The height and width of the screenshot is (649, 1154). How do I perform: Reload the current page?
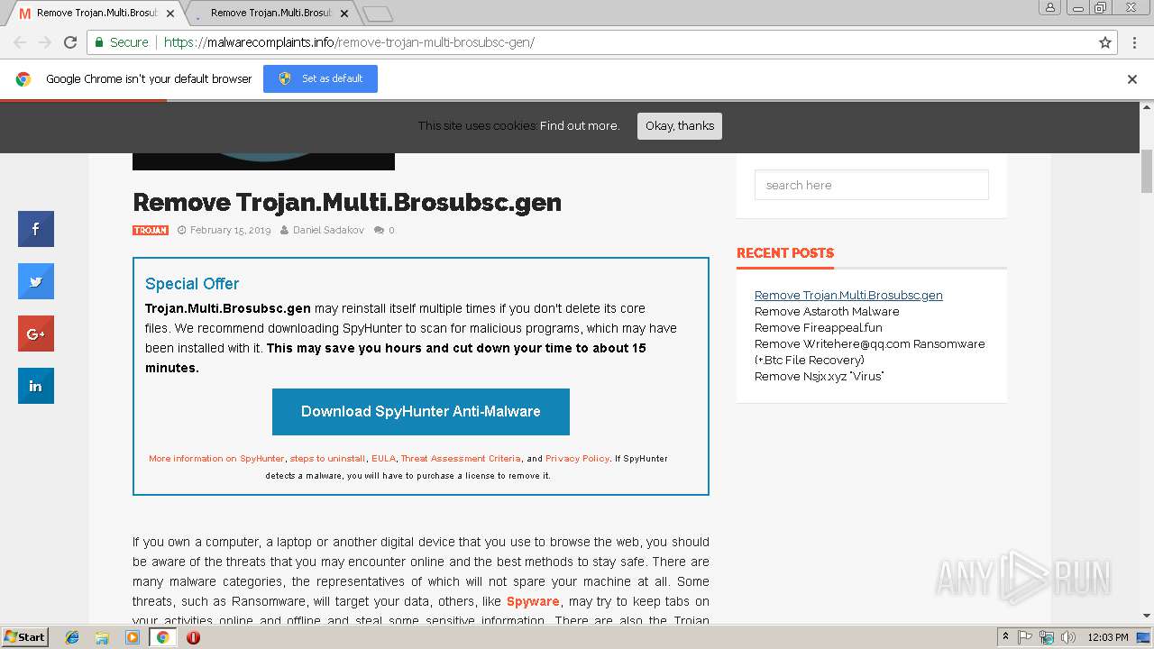pyautogui.click(x=70, y=42)
